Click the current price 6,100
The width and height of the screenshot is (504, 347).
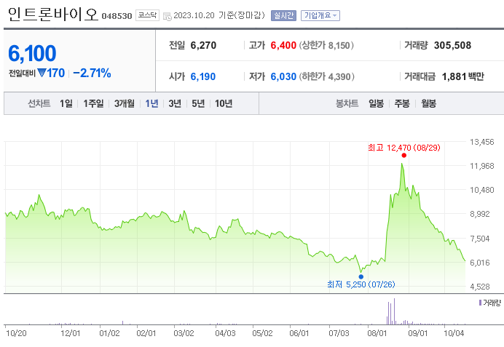click(x=32, y=53)
